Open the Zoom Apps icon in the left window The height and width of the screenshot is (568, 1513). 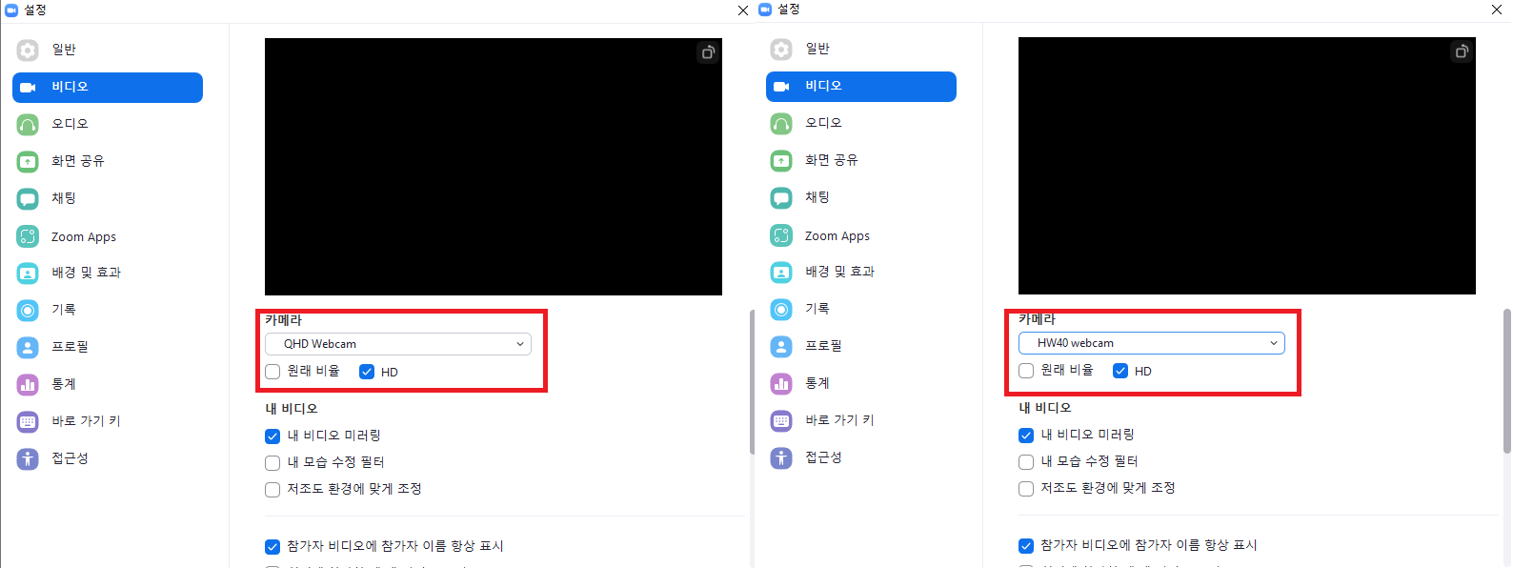click(x=28, y=236)
